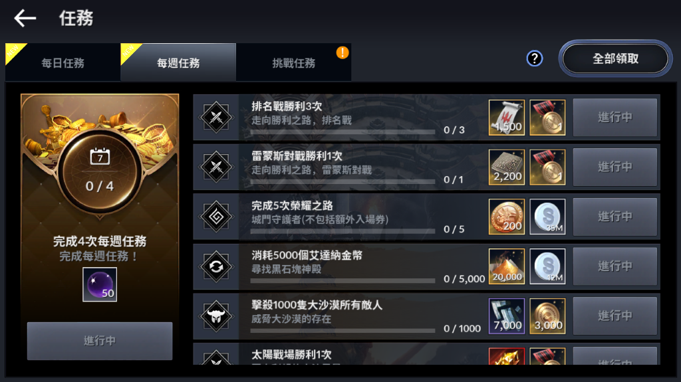This screenshot has width=681, height=382.
Task: Tap the purple orb 50 reward
Action: (100, 284)
